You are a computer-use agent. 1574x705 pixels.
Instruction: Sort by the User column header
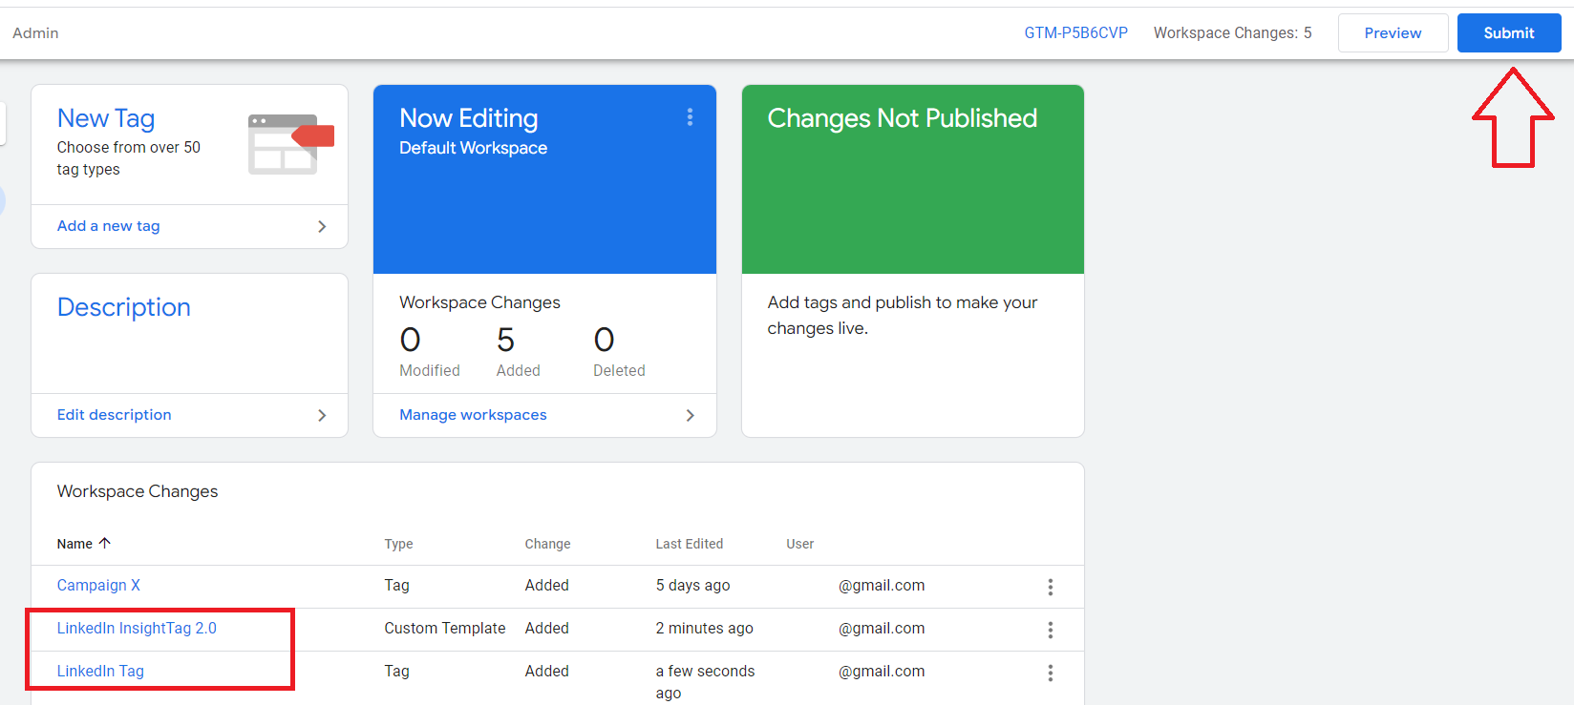tap(799, 544)
